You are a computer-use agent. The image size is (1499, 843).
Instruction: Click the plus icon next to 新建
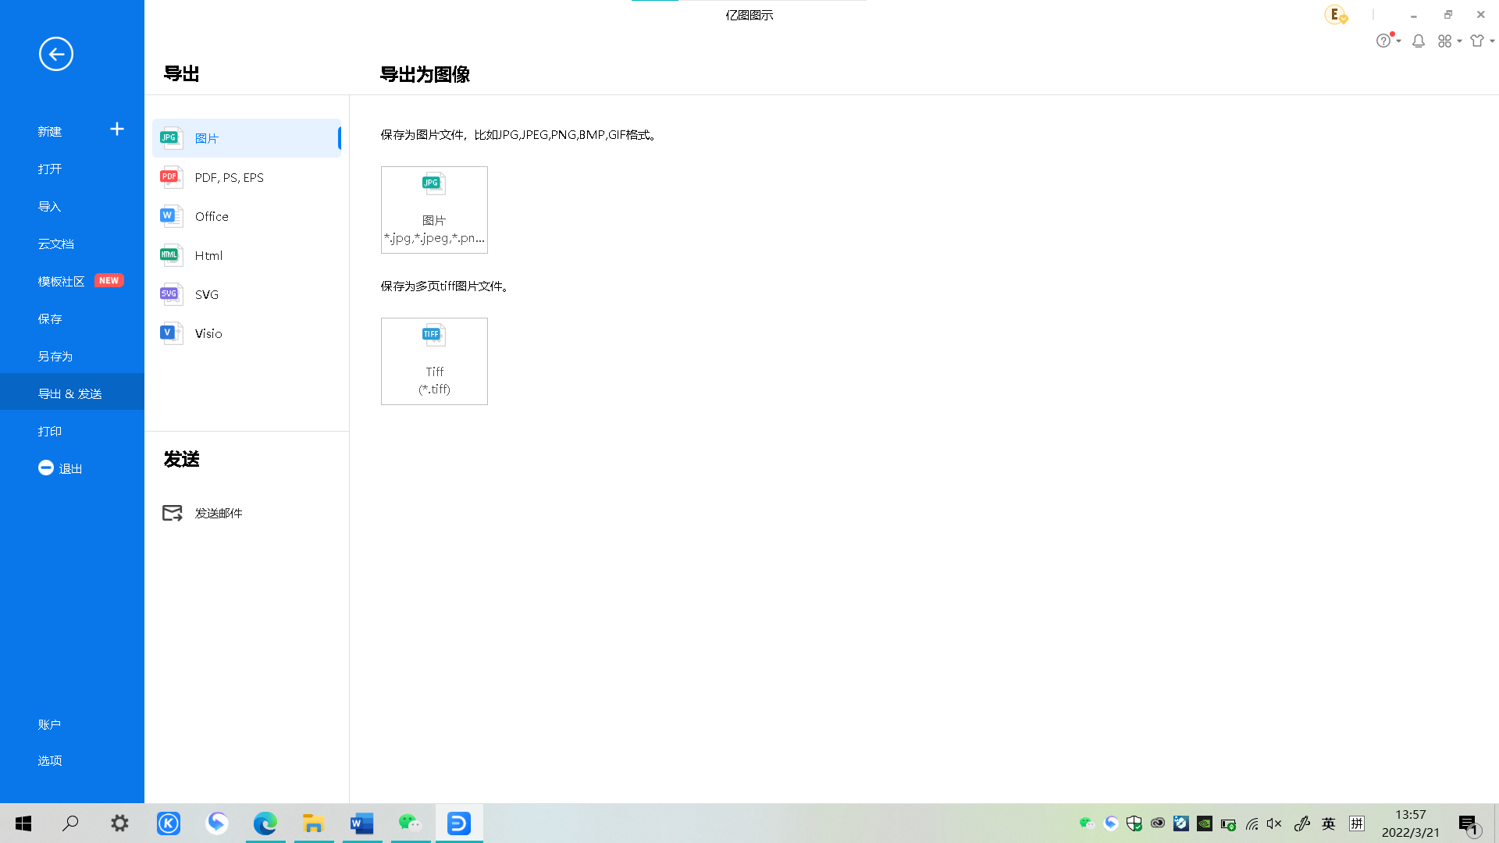pos(117,129)
